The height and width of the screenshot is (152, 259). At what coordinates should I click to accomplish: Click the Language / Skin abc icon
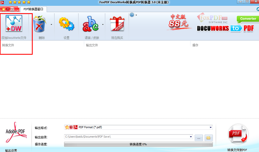(91, 24)
